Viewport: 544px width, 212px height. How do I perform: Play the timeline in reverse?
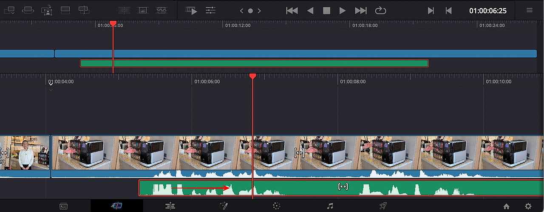pyautogui.click(x=310, y=11)
